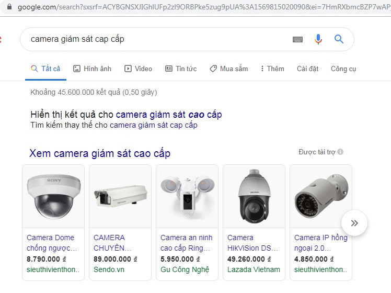Open corrected query camera giám sát cao cấp
This screenshot has width=391, height=293.
pos(169,115)
